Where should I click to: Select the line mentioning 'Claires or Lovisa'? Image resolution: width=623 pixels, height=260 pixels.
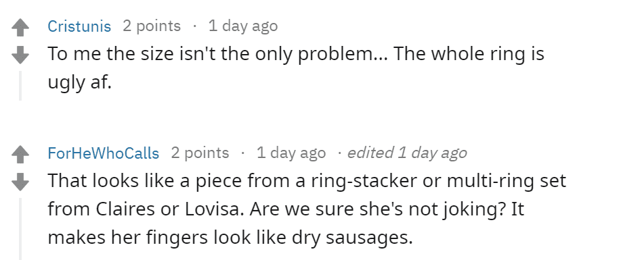(286, 209)
